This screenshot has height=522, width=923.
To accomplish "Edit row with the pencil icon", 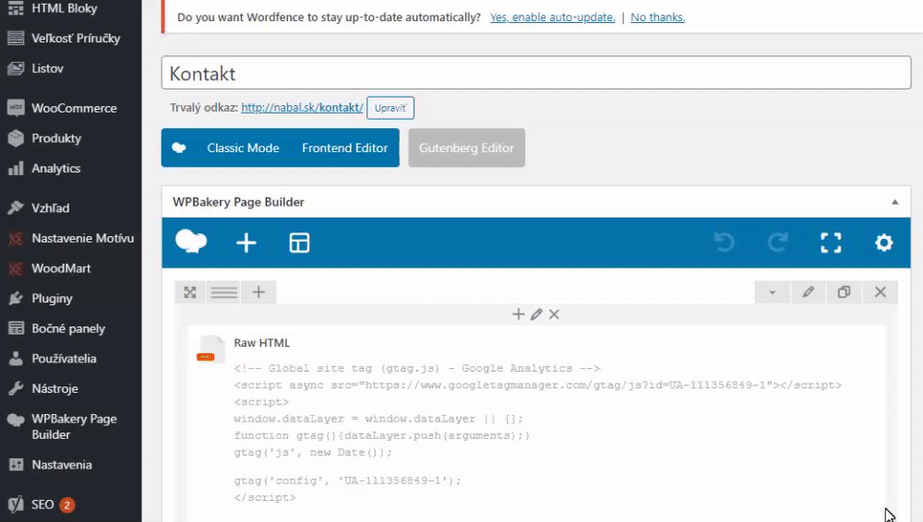I will coord(809,292).
